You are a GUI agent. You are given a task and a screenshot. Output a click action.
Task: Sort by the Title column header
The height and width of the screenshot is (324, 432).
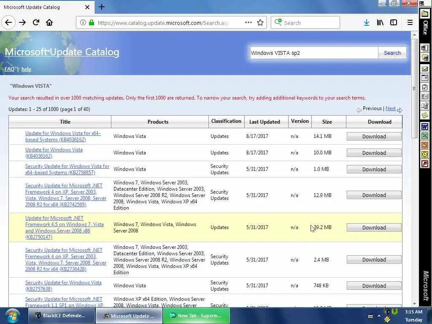click(x=65, y=122)
